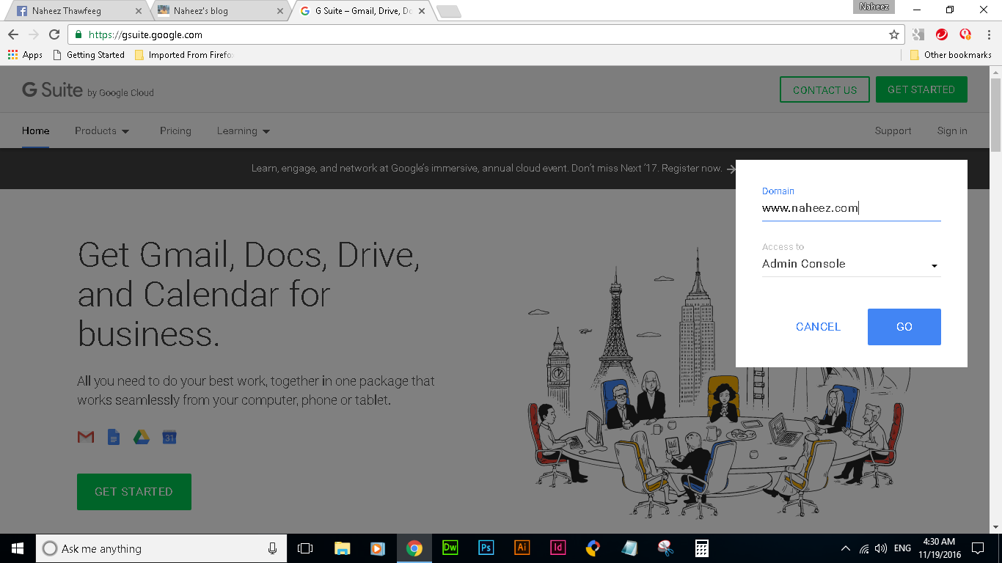Launch Dreamweaver from taskbar
1002x563 pixels.
coord(450,548)
